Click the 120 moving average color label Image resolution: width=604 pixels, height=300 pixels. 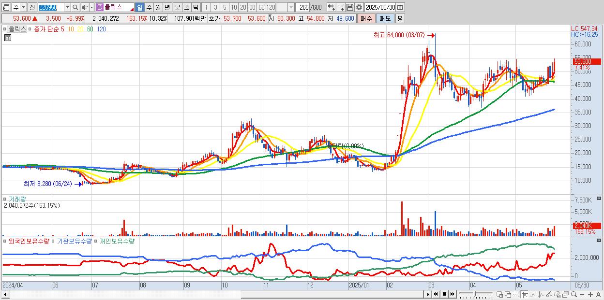click(x=102, y=29)
